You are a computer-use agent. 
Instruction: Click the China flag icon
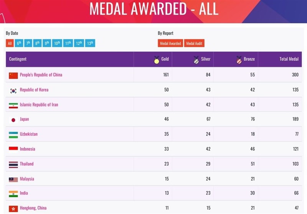13,75
